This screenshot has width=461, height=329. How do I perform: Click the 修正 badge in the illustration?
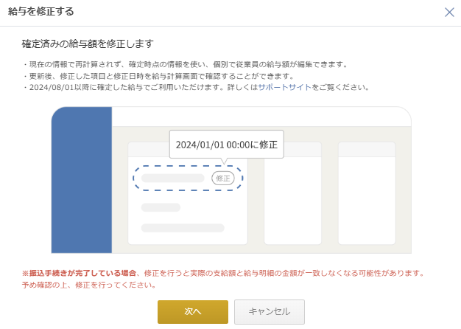[222, 178]
